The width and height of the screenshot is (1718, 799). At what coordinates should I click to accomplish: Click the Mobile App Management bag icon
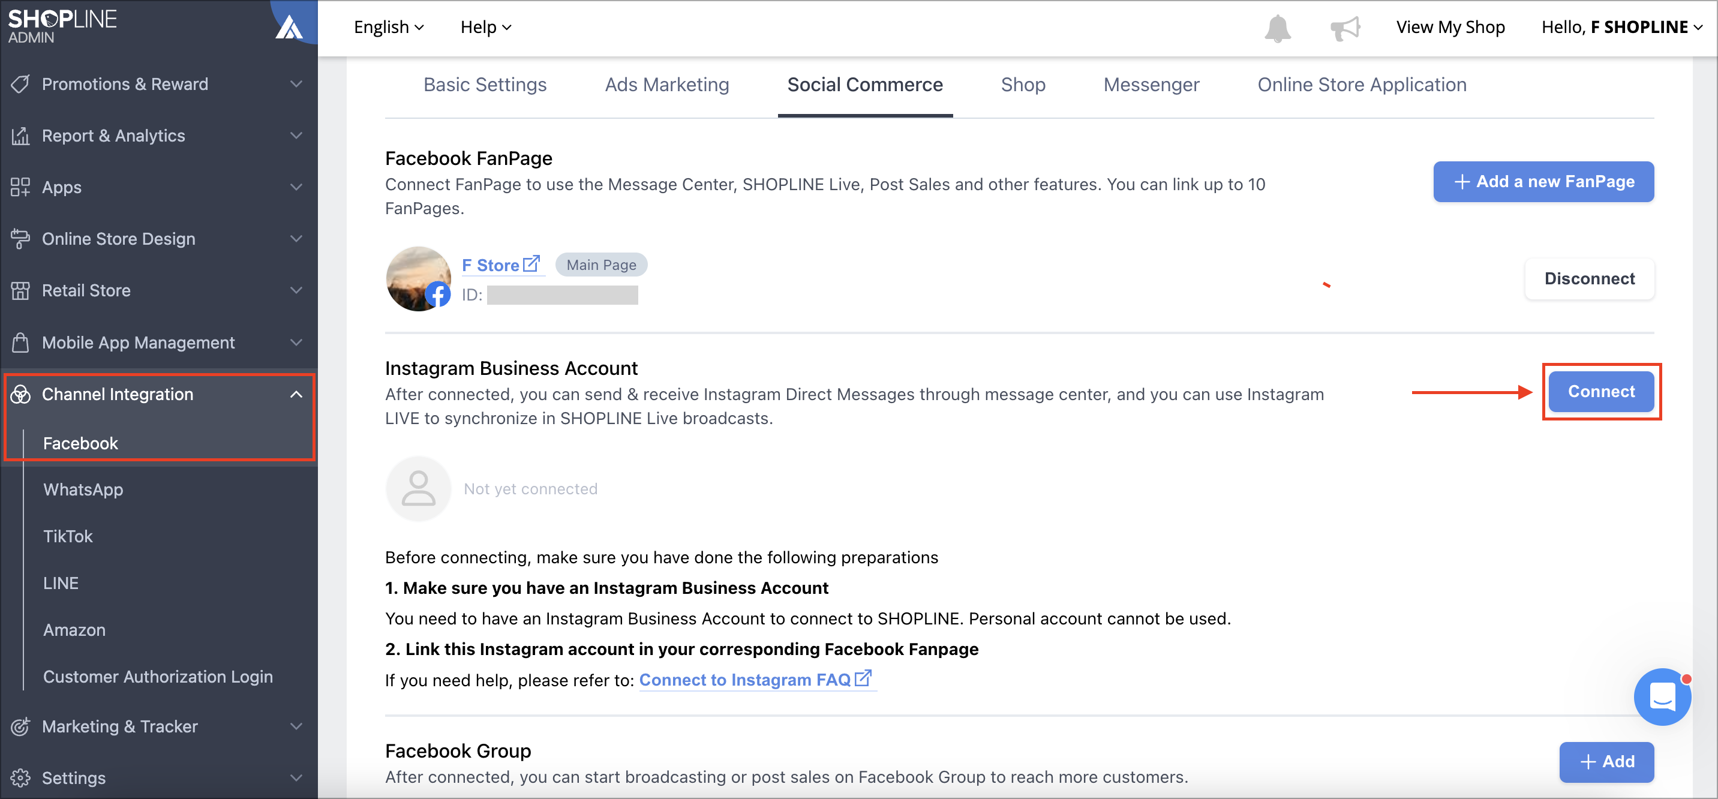click(x=20, y=342)
